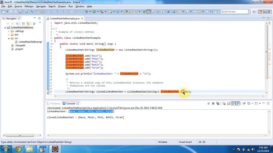Screen dimensions: 273x153
Task: Open the Refactor menu
Action: click(29, 6)
